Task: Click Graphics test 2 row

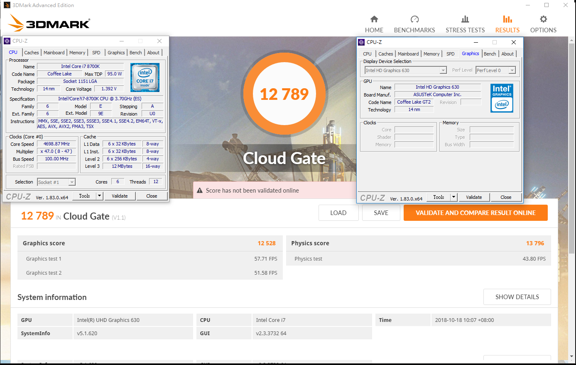Action: point(150,273)
